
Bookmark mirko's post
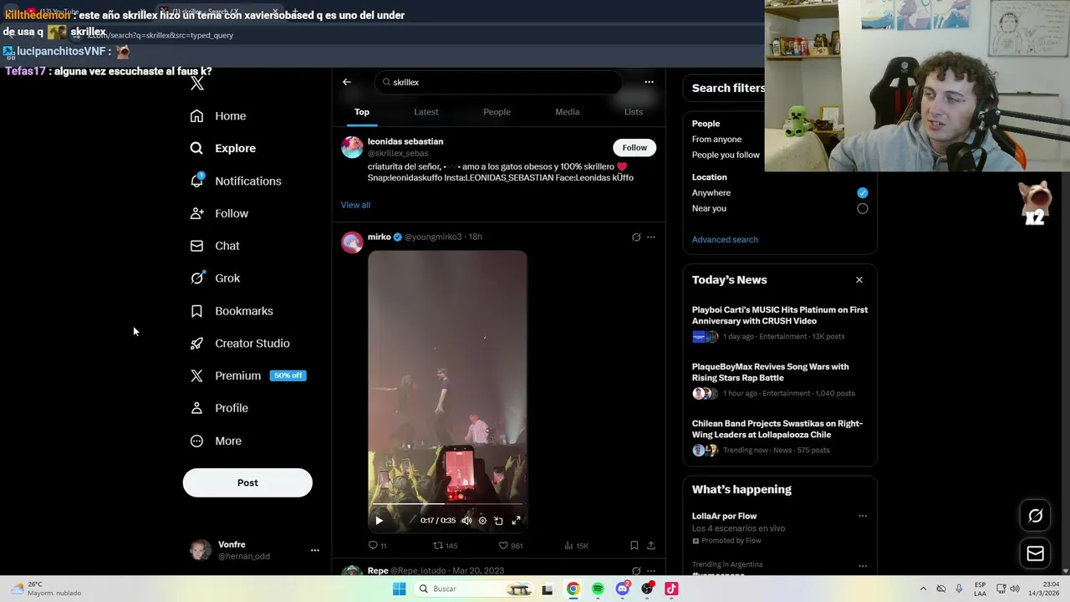634,545
